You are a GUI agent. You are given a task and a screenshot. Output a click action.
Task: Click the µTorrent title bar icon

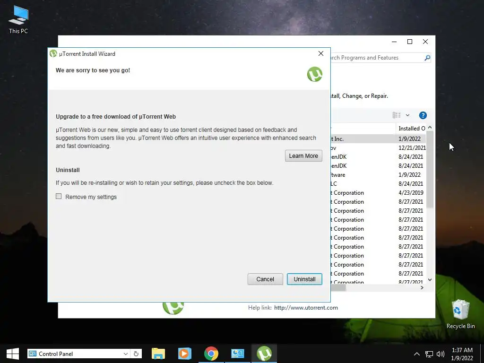pos(53,54)
